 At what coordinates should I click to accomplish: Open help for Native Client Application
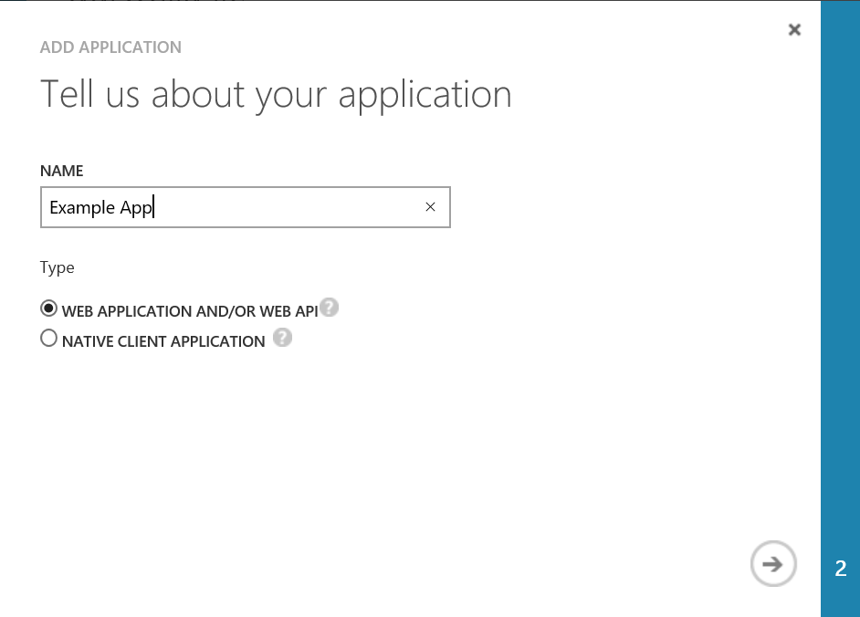282,338
